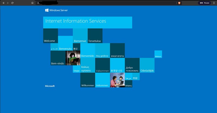Select the Witamy tile
217x113 pixels.
(x=129, y=84)
